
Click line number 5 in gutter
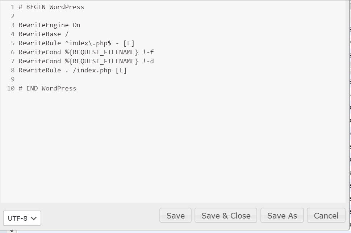(x=13, y=43)
